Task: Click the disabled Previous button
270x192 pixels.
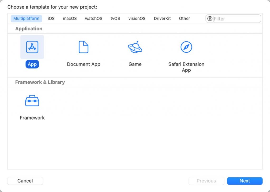Action: [206, 181]
